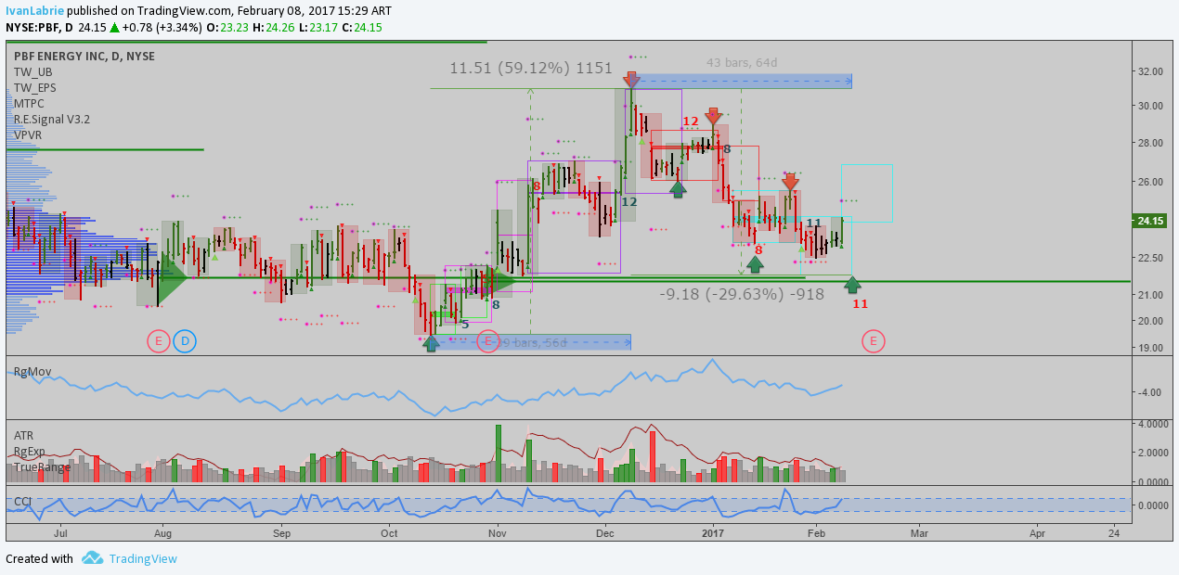The height and width of the screenshot is (575, 1179).
Task: Click the NYSE:PBF, D symbol header text
Action: pos(39,27)
